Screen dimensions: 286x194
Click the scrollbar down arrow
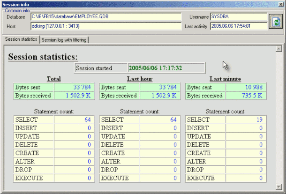(x=279, y=187)
